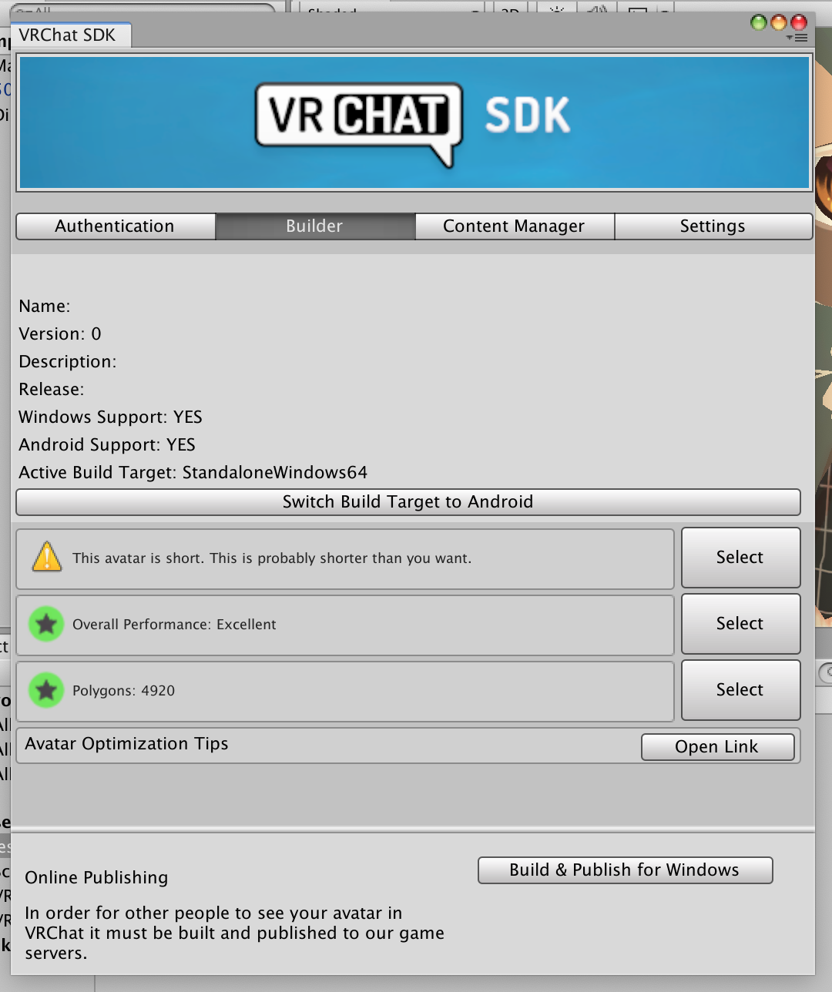Click the green window maximize button

click(759, 22)
